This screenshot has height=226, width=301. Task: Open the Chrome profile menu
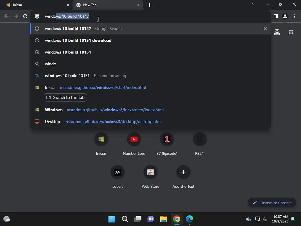click(x=285, y=16)
